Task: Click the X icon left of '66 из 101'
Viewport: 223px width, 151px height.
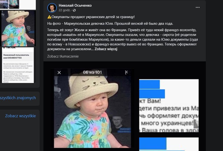Action: pyautogui.click(x=59, y=72)
